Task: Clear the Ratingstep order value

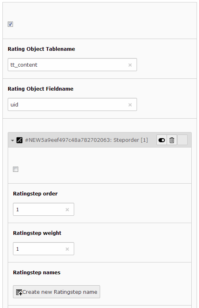Action: click(67, 210)
